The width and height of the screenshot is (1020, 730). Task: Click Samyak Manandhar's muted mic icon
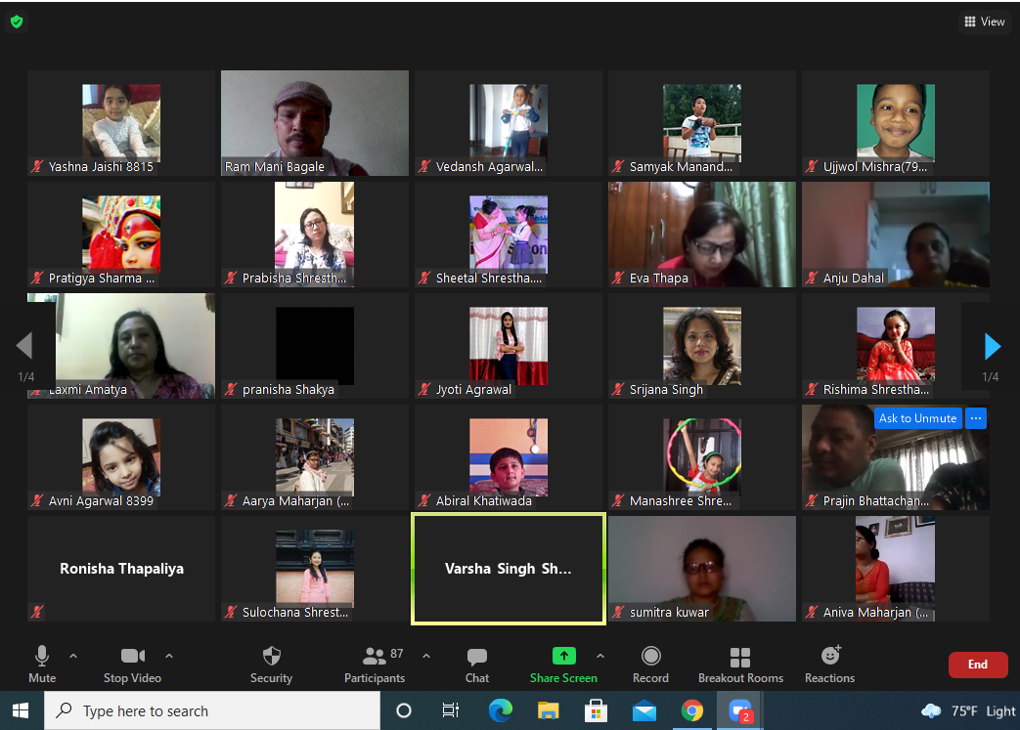click(x=619, y=166)
